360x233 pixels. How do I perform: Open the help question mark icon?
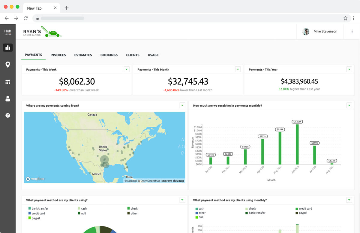(x=8, y=115)
